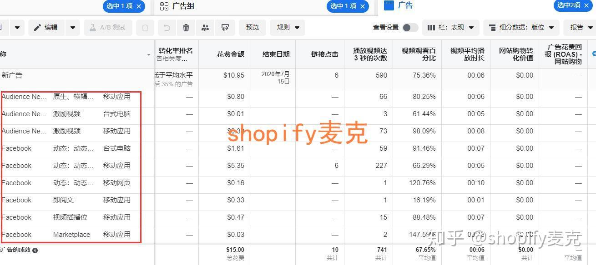Click the people audience icon in toolbar
Screen dimensions: 596x265
(x=205, y=28)
